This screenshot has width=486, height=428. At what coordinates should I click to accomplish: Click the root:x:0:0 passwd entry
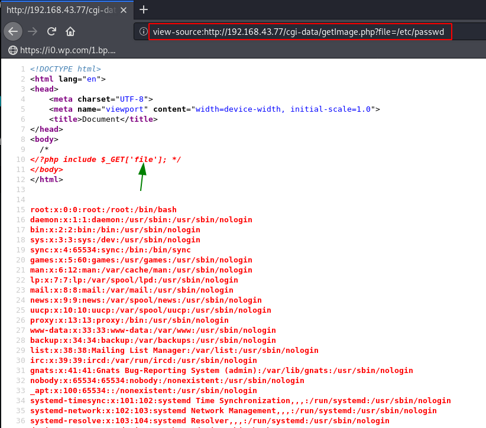pos(103,210)
